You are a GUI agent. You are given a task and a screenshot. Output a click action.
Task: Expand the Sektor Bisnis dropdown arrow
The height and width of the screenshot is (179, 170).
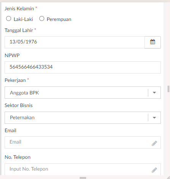154,118
